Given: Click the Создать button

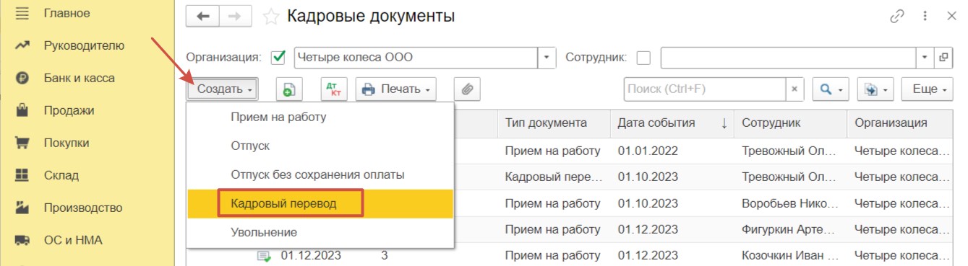Looking at the screenshot, I should (x=223, y=89).
